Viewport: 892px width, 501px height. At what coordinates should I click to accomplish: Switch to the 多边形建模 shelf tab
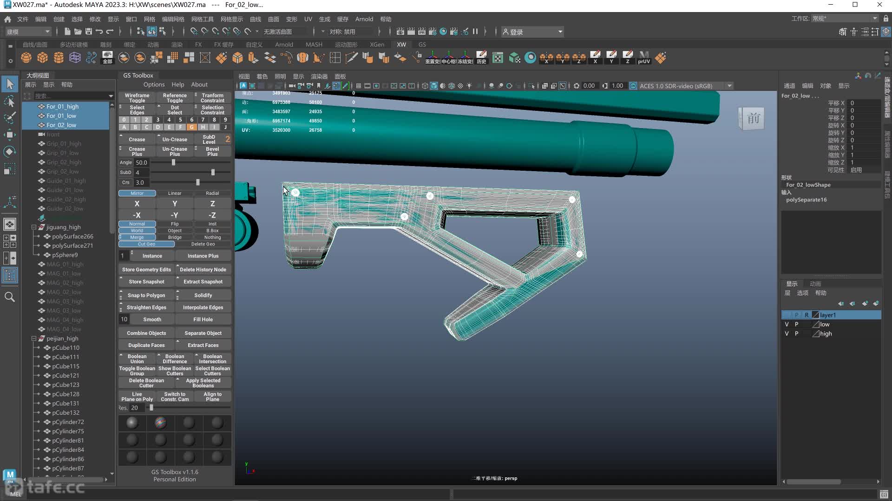click(74, 45)
